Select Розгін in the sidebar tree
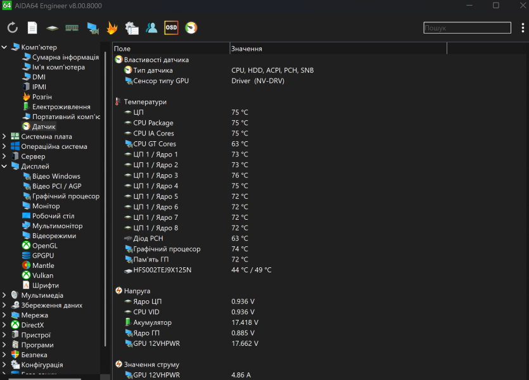The width and height of the screenshot is (529, 380). [x=42, y=97]
